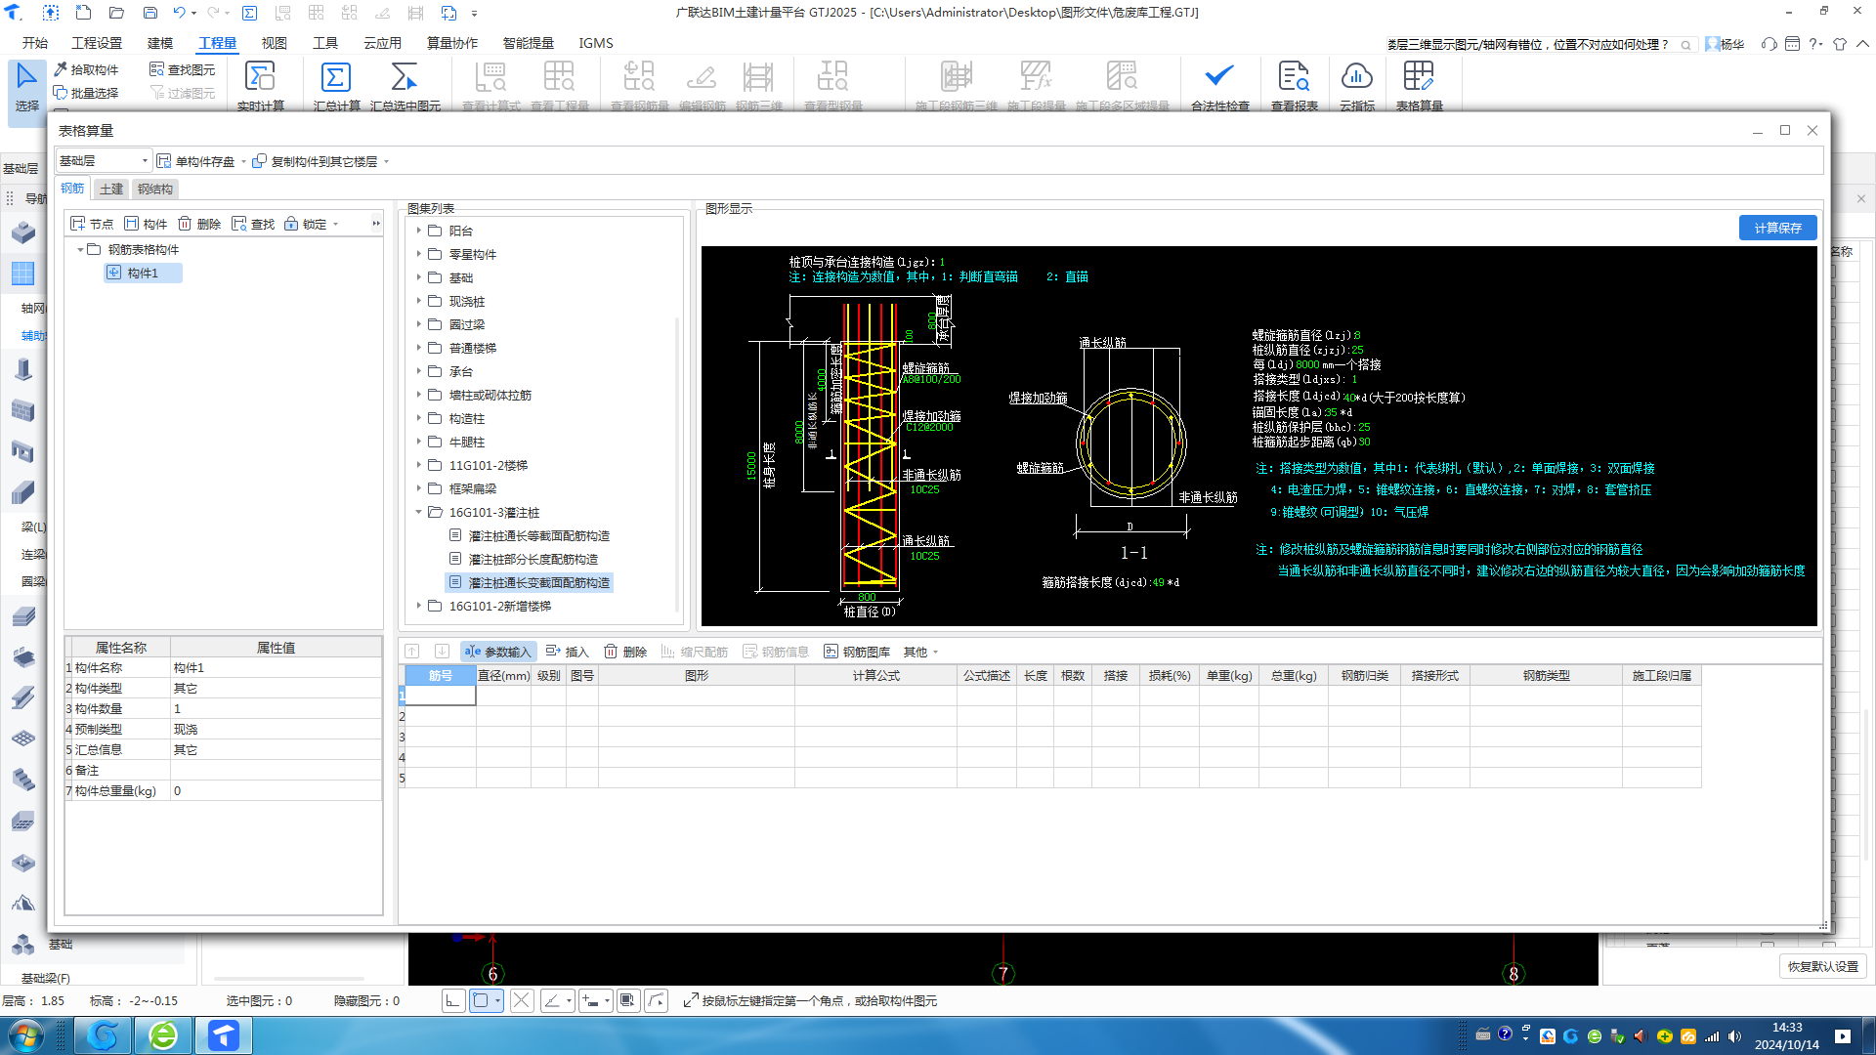1876x1055 pixels.
Task: Click the undo arrow icon
Action: [x=179, y=13]
